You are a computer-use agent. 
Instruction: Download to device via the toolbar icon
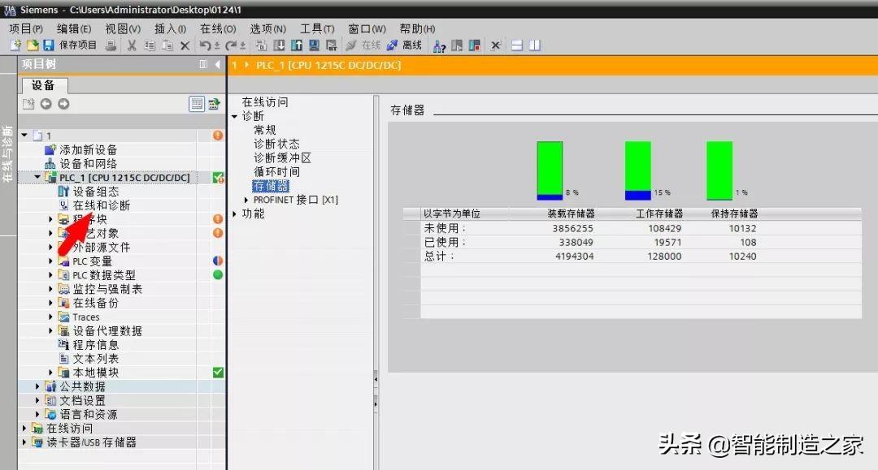tap(279, 45)
